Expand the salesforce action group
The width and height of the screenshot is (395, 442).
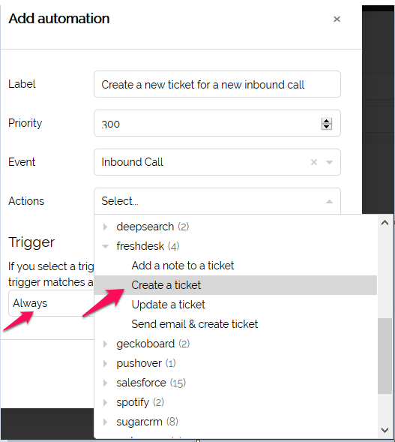(x=105, y=383)
